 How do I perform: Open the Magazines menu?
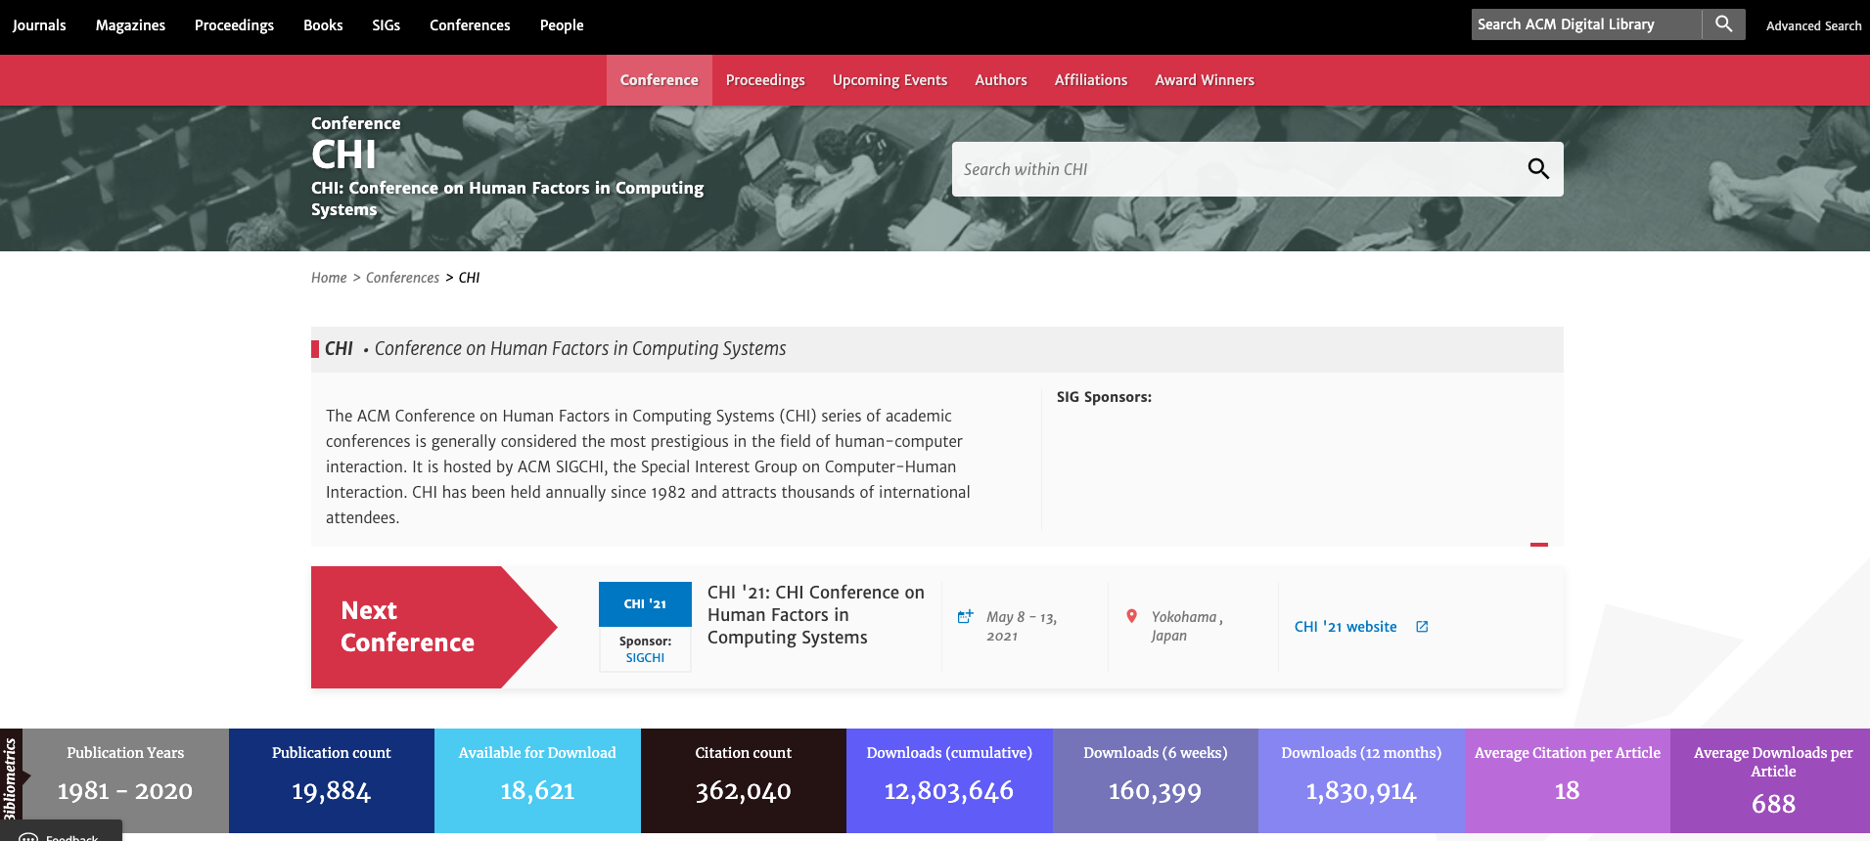(130, 25)
